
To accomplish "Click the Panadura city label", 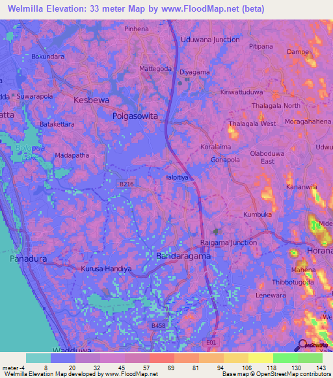I will click(x=28, y=259).
